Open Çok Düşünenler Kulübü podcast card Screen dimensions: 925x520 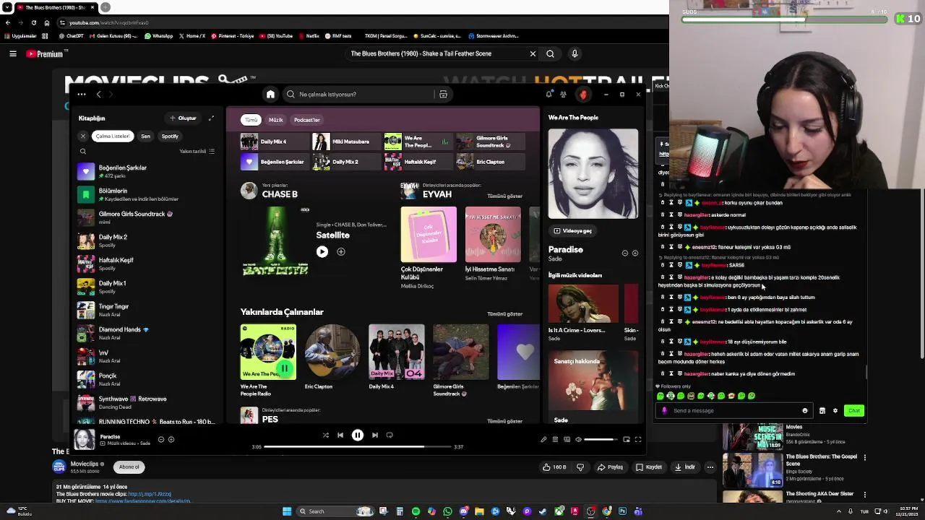[x=429, y=248]
